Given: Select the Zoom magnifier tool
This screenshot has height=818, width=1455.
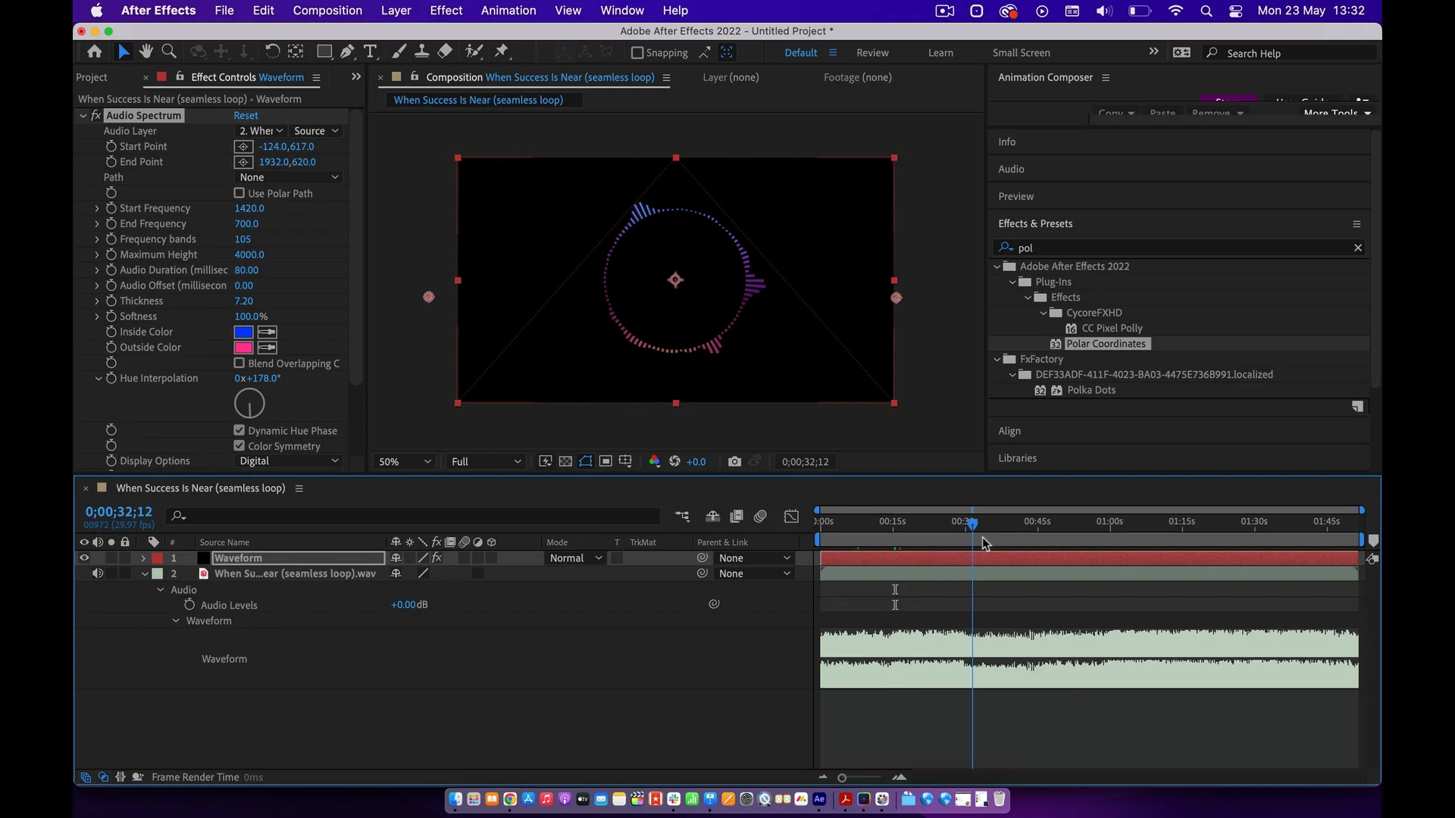Looking at the screenshot, I should click(x=169, y=52).
